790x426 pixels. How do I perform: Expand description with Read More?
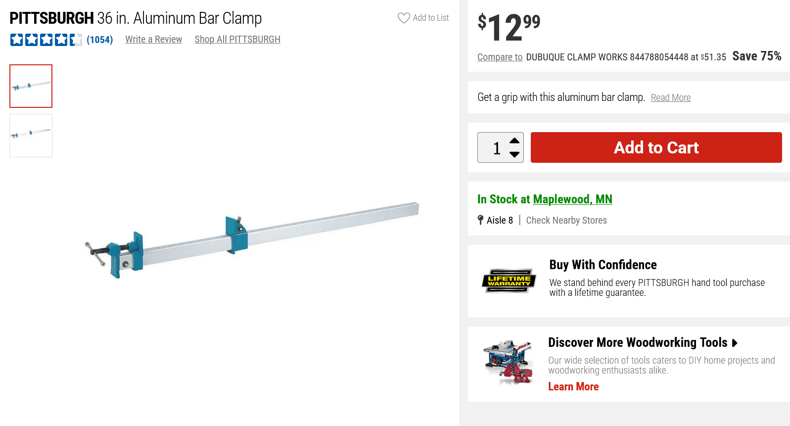point(670,98)
